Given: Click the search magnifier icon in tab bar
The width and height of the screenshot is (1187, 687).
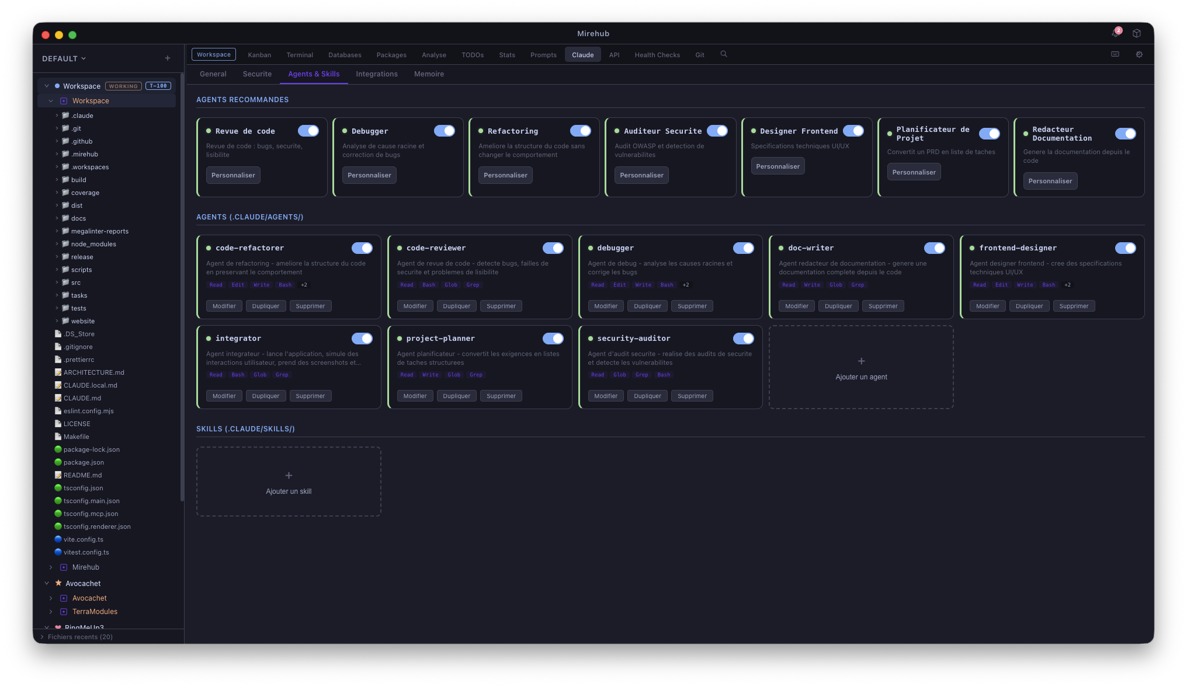Looking at the screenshot, I should pos(724,54).
